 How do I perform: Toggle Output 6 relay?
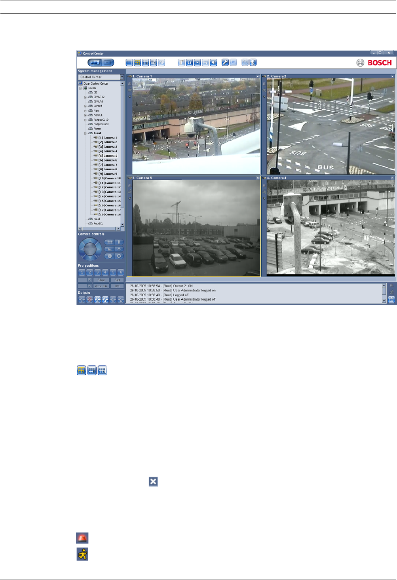pyautogui.click(x=121, y=300)
